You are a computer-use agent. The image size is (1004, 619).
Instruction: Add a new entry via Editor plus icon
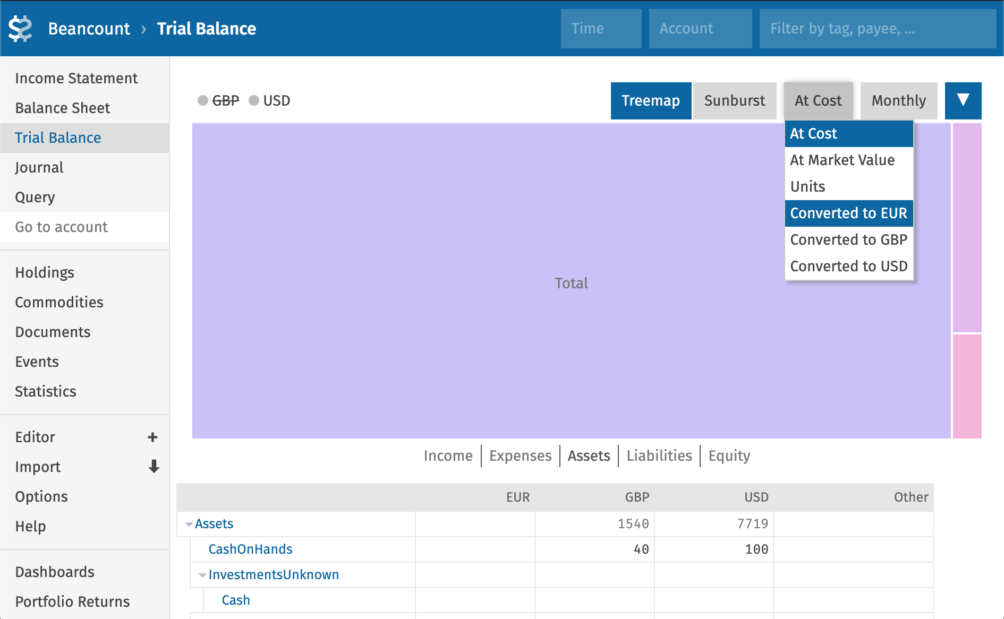point(152,437)
